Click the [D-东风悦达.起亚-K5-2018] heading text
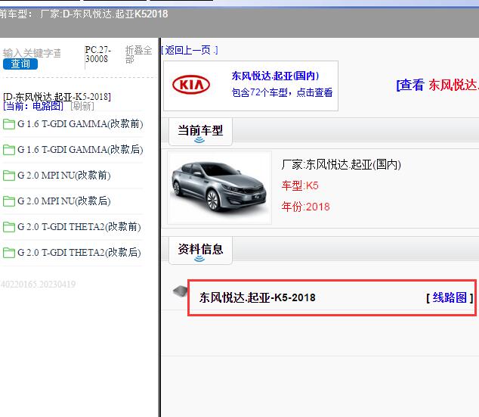 click(x=57, y=97)
